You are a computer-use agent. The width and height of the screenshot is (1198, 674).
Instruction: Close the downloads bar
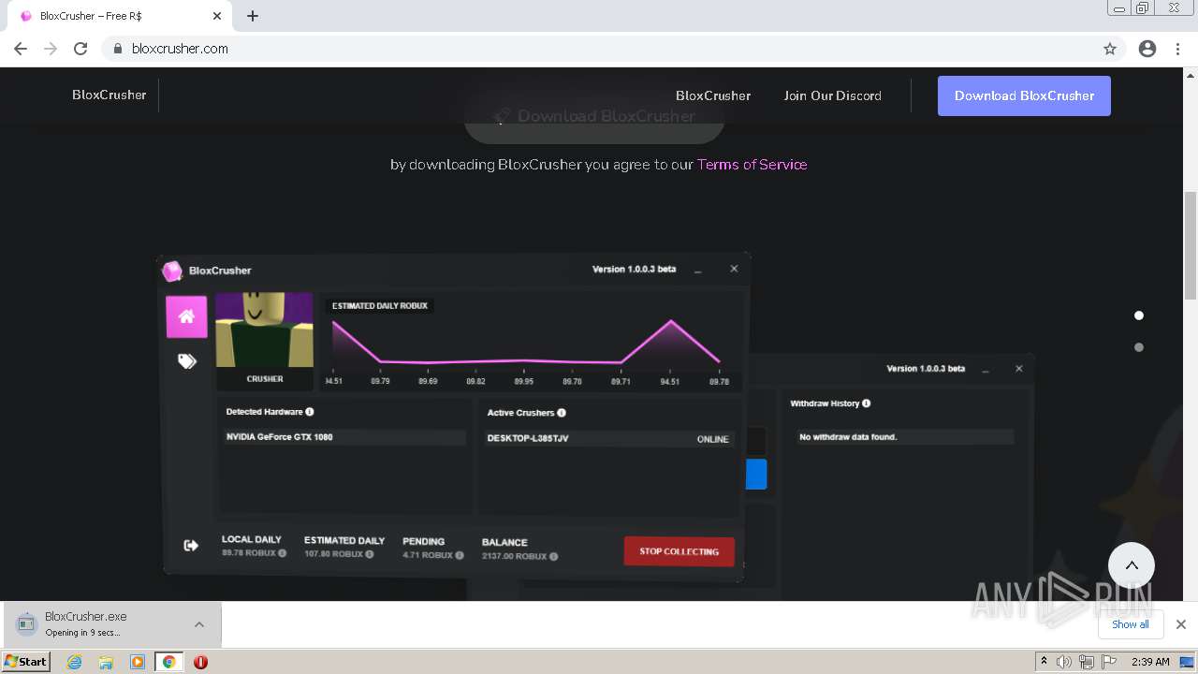(1181, 624)
